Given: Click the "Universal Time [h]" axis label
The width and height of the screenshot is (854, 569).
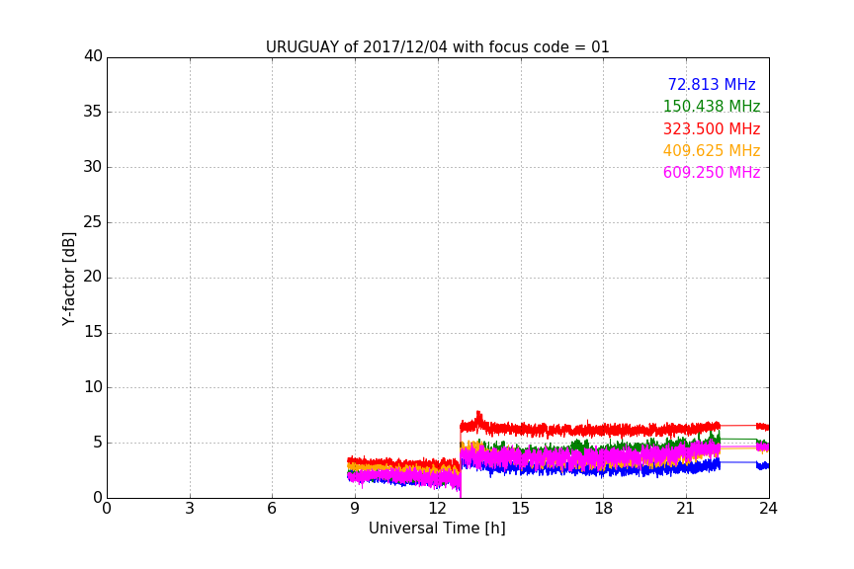Looking at the screenshot, I should 437,528.
